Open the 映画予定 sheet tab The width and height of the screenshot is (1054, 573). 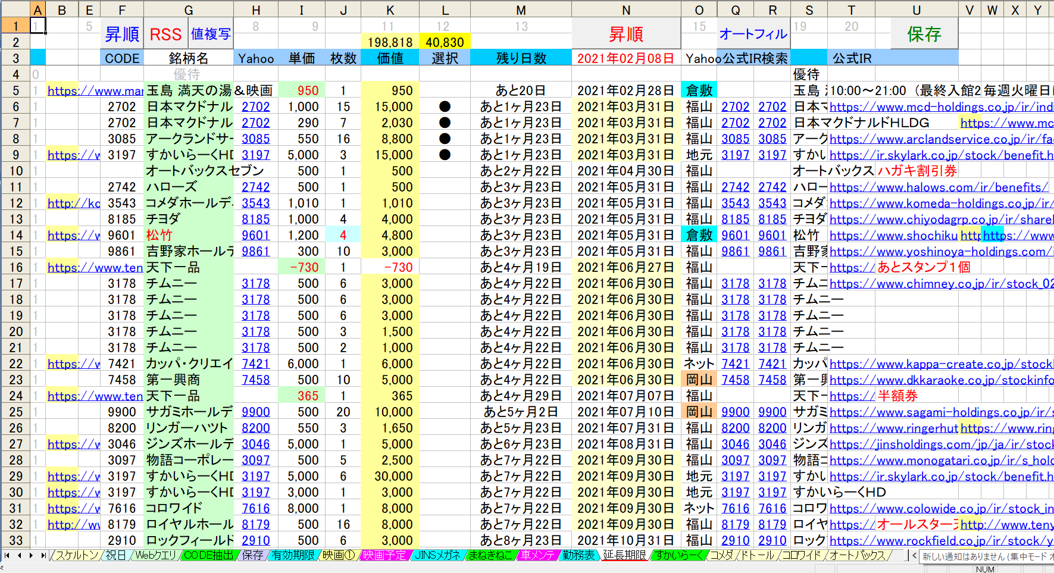384,555
